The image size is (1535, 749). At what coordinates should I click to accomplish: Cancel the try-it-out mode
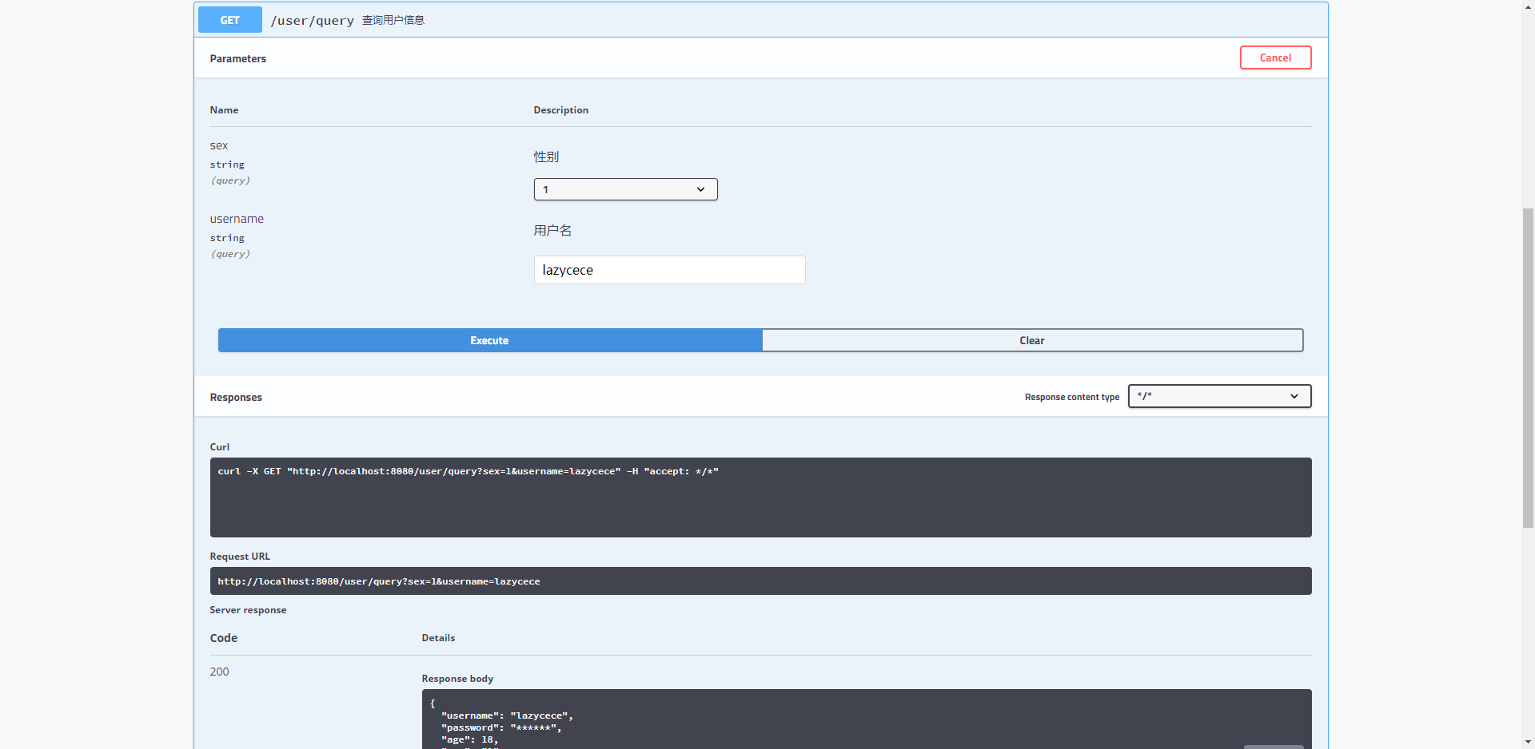(x=1275, y=57)
